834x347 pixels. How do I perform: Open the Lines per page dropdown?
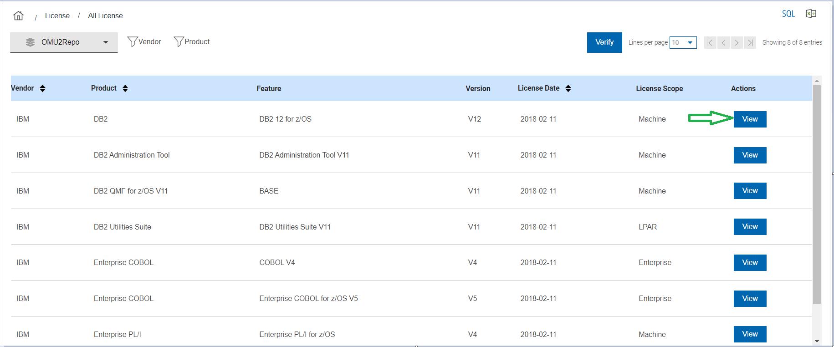(683, 43)
